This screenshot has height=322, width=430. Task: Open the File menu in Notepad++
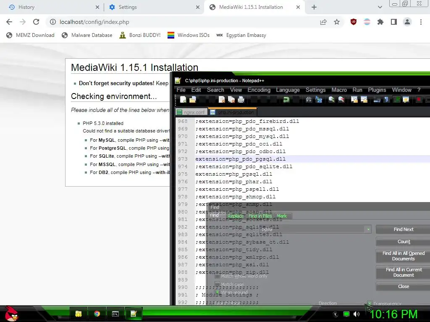click(181, 90)
